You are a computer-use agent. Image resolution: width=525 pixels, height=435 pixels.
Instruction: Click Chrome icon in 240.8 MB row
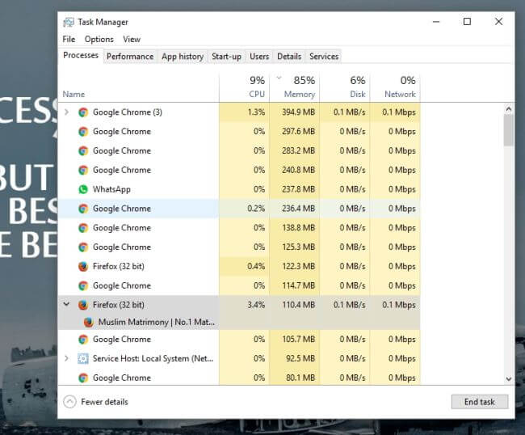coord(83,170)
